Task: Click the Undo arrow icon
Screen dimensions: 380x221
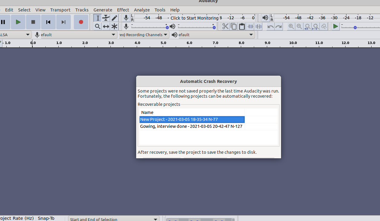Action: [x=270, y=27]
